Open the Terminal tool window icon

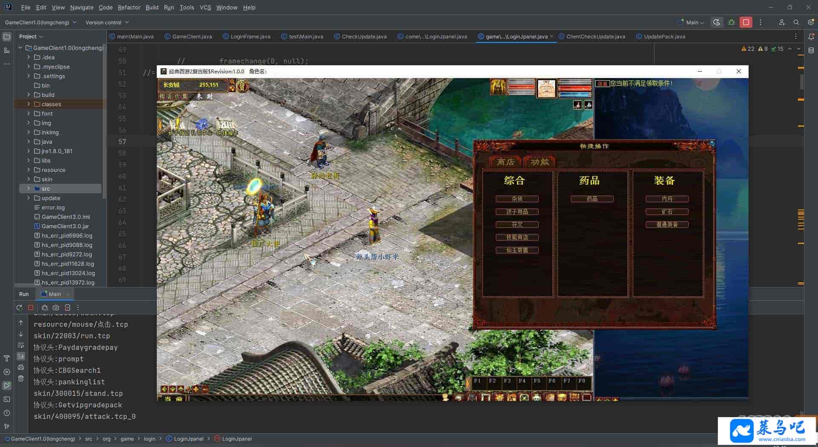click(7, 400)
